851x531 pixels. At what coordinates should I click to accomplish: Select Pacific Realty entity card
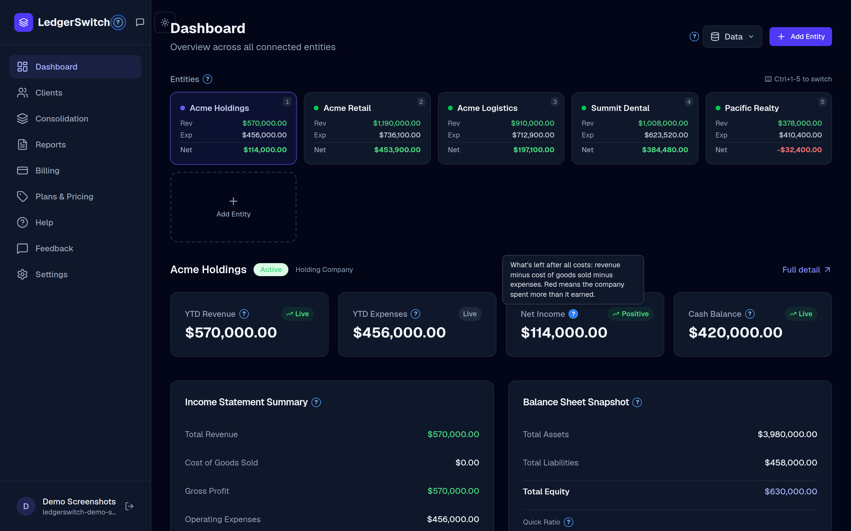769,129
